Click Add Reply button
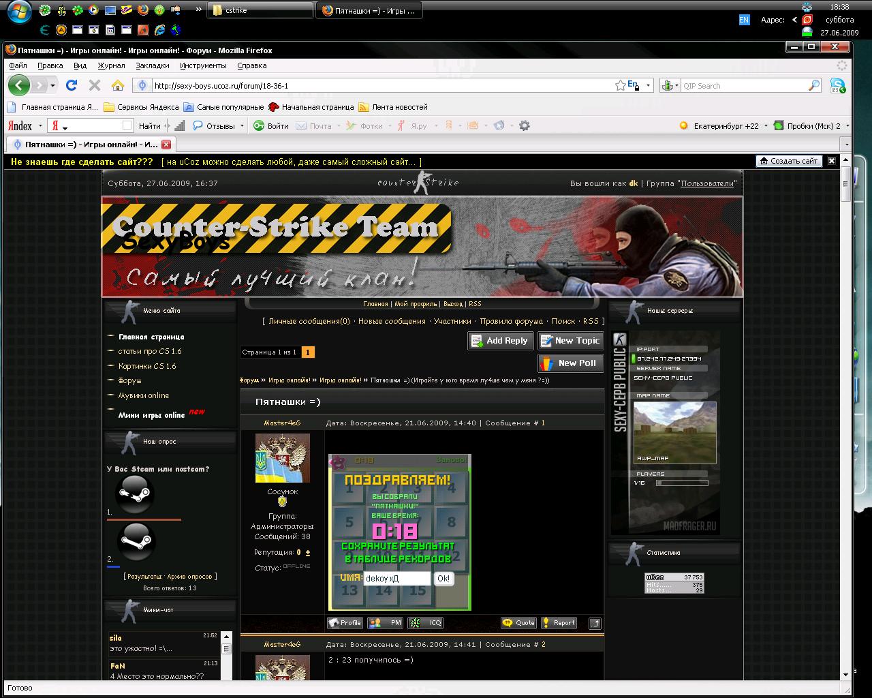Image resolution: width=872 pixels, height=698 pixels. [500, 341]
